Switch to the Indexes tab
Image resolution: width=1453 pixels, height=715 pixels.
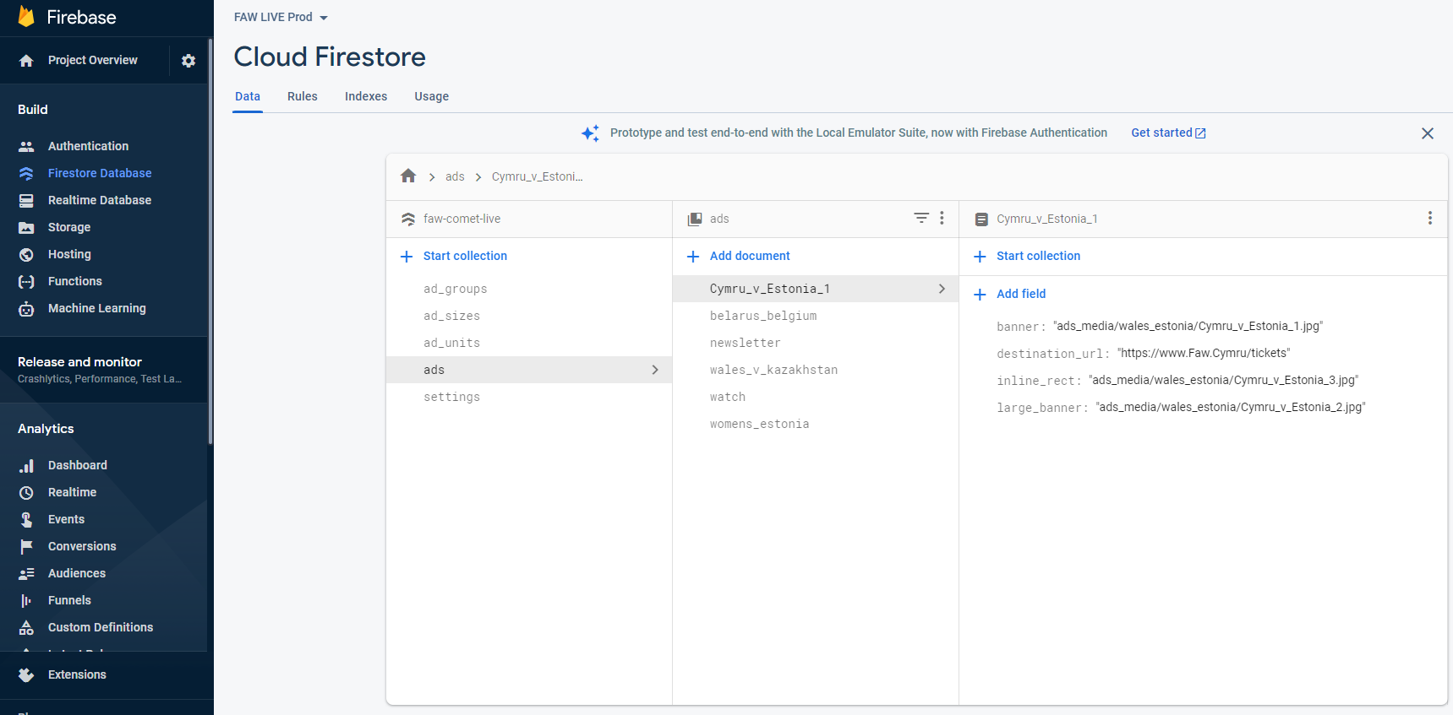click(365, 96)
